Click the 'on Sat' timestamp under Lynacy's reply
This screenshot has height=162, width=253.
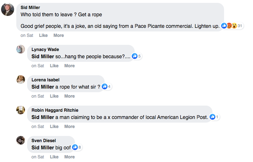coord(38,66)
